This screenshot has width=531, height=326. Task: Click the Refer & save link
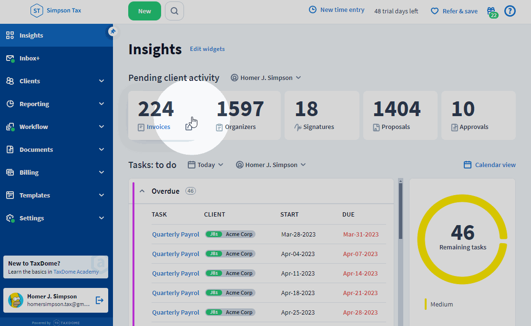tap(460, 11)
